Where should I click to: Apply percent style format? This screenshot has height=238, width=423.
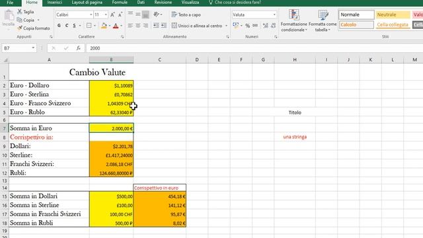coord(248,26)
